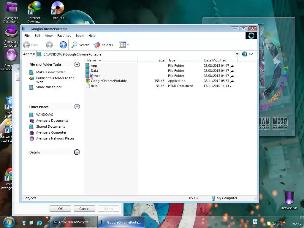Click the address bar folder icon
This screenshot has height=228, width=304.
tap(39, 54)
